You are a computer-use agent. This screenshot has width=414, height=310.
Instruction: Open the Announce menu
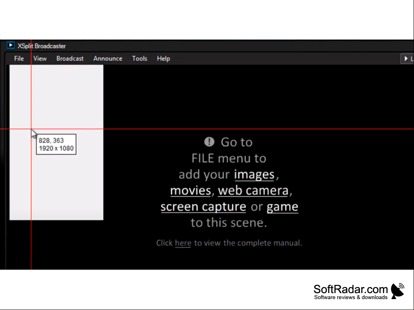point(108,58)
